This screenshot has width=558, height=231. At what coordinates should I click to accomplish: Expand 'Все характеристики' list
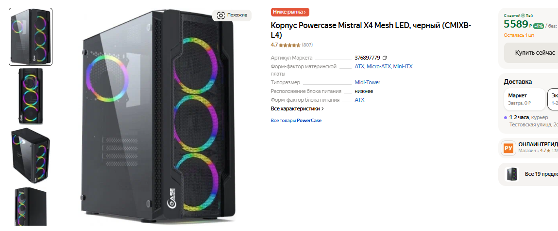297,108
